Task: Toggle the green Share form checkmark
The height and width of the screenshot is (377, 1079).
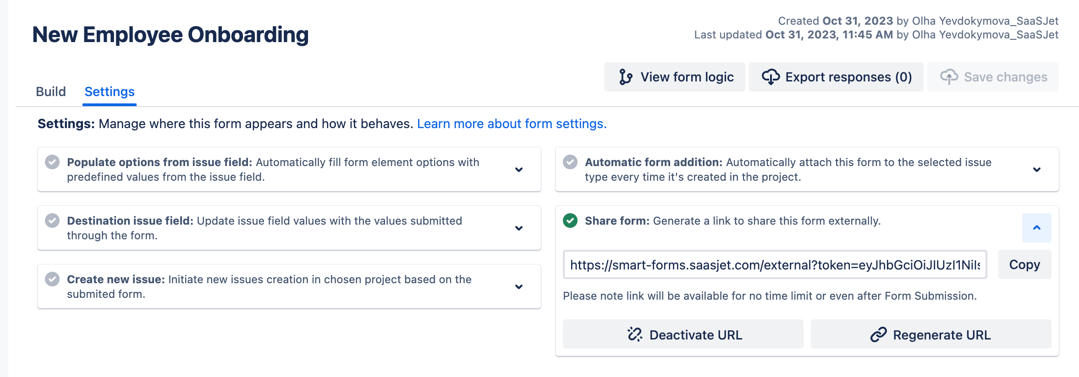Action: click(x=570, y=221)
